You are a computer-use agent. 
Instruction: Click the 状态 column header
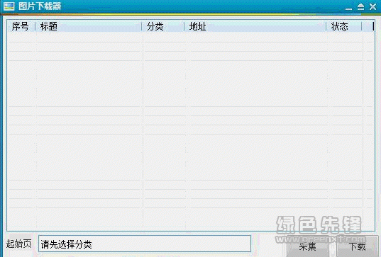tap(344, 26)
